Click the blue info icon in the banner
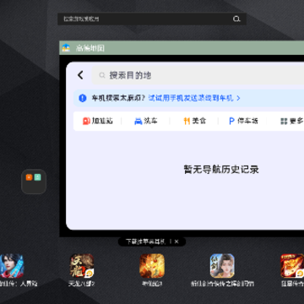The height and width of the screenshot is (304, 304). coord(83,98)
